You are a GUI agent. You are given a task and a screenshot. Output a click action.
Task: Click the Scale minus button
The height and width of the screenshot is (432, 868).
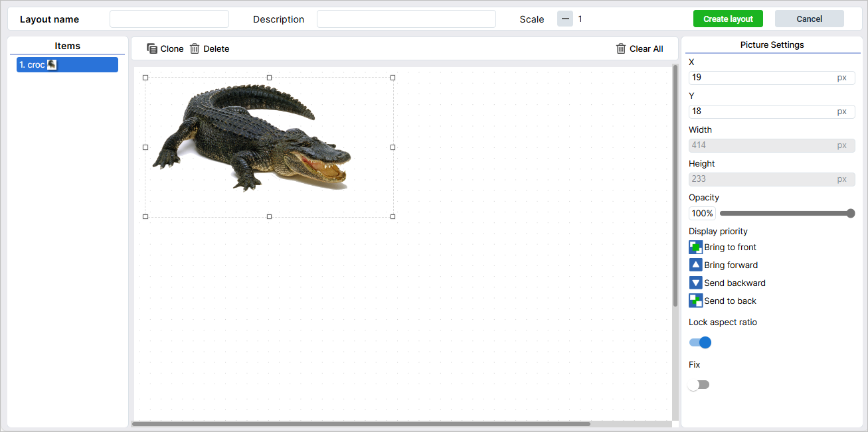click(x=565, y=19)
